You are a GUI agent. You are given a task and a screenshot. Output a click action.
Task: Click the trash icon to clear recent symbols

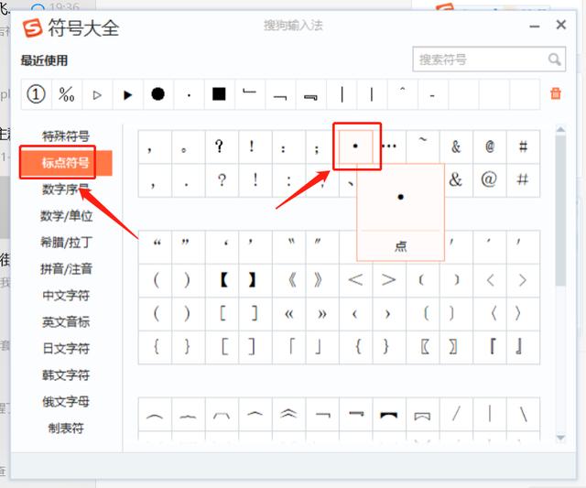pyautogui.click(x=555, y=93)
